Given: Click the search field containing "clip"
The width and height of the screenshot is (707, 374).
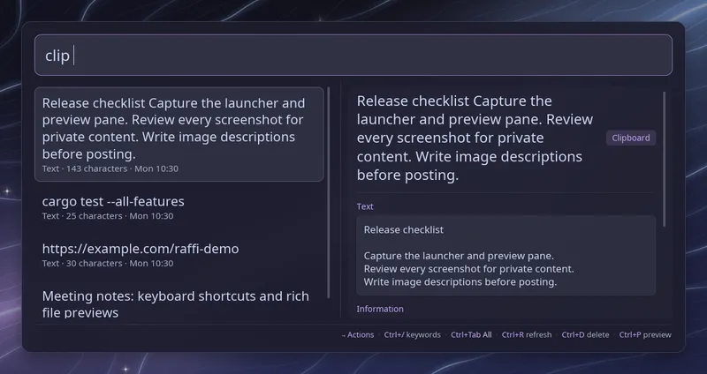Looking at the screenshot, I should 353,55.
